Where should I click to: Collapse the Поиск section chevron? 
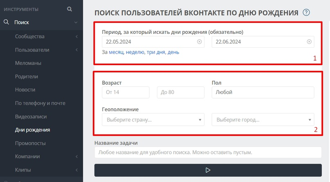point(76,22)
